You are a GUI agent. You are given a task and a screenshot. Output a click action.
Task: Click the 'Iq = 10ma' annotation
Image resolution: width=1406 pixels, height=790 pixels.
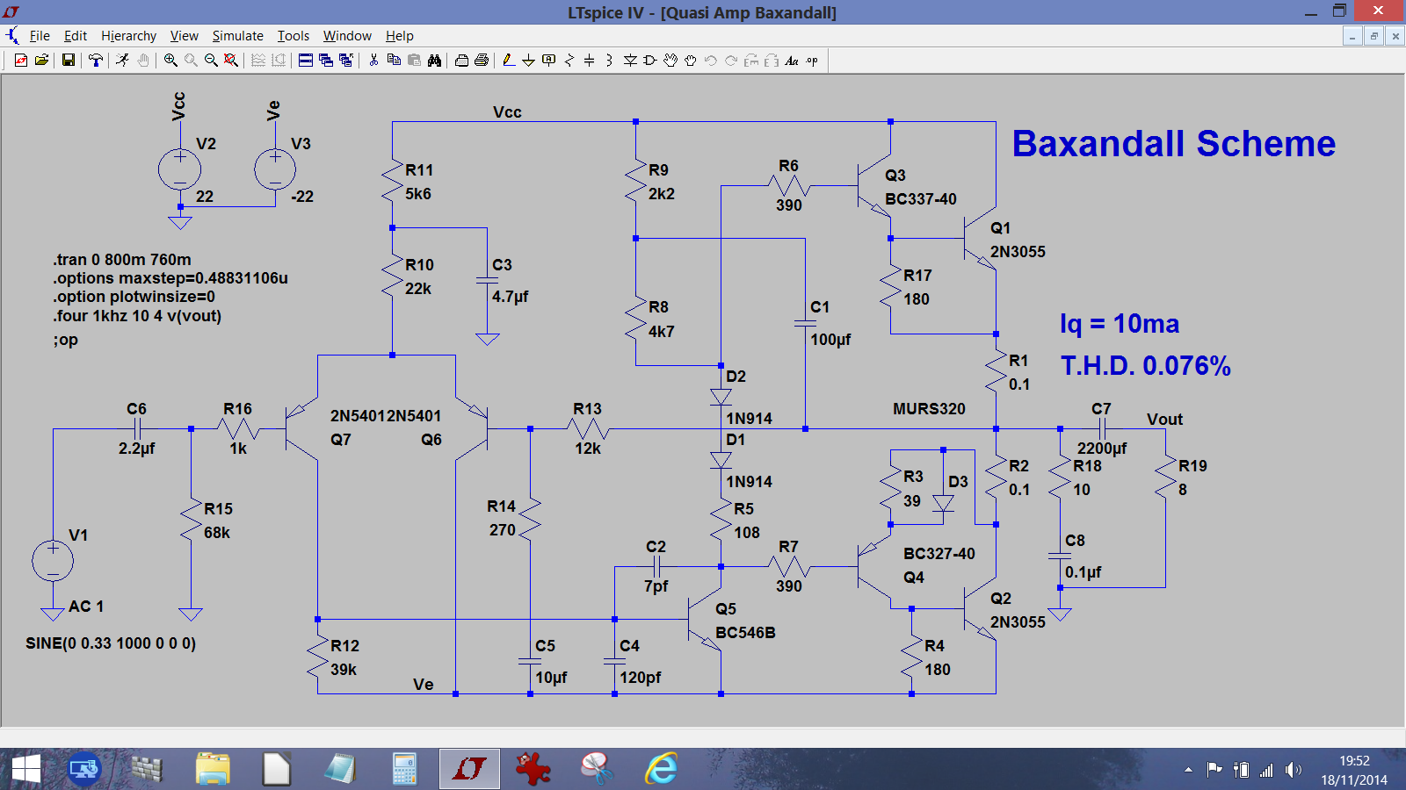[1120, 324]
